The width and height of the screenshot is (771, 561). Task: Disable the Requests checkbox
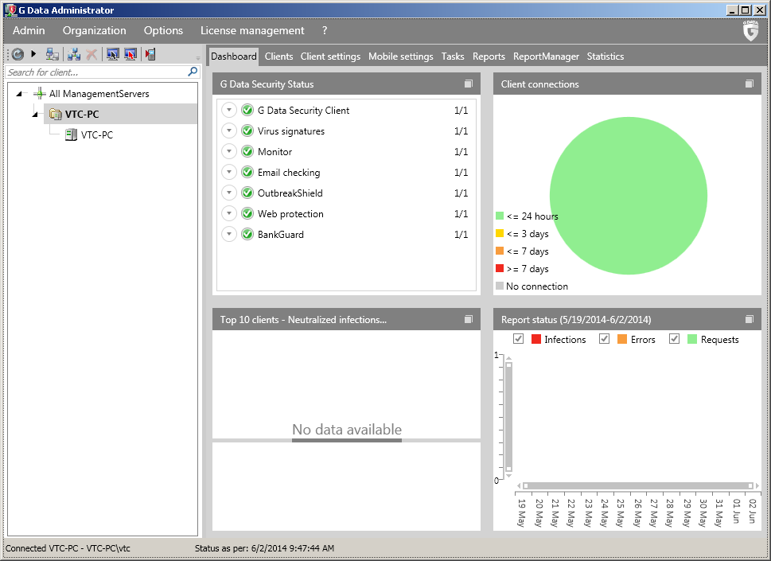click(x=674, y=339)
